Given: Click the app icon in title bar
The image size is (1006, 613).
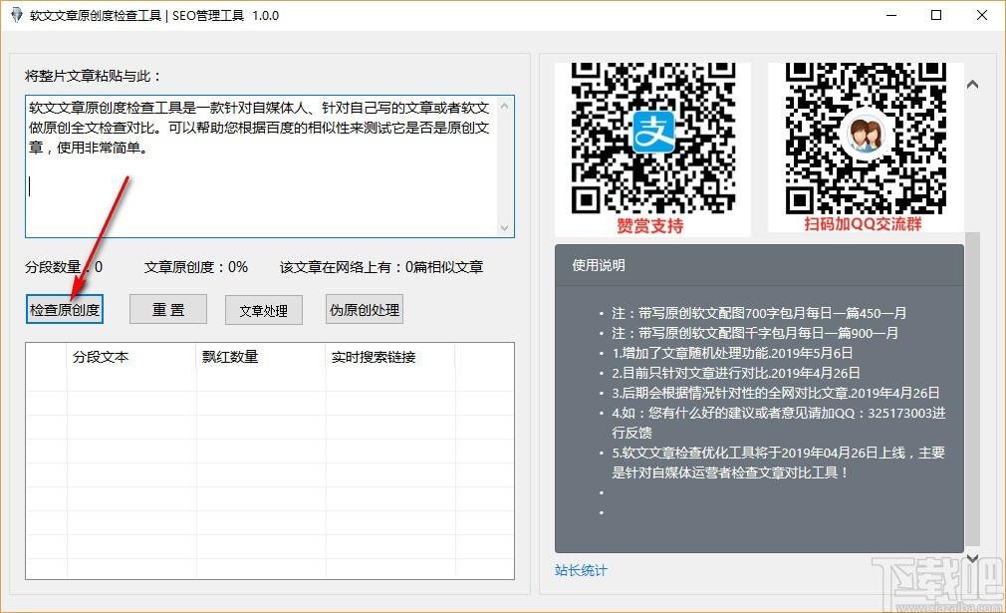Looking at the screenshot, I should point(15,16).
